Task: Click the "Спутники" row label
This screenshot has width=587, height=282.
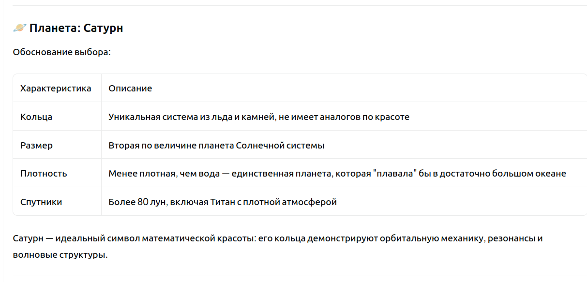Action: coord(41,202)
